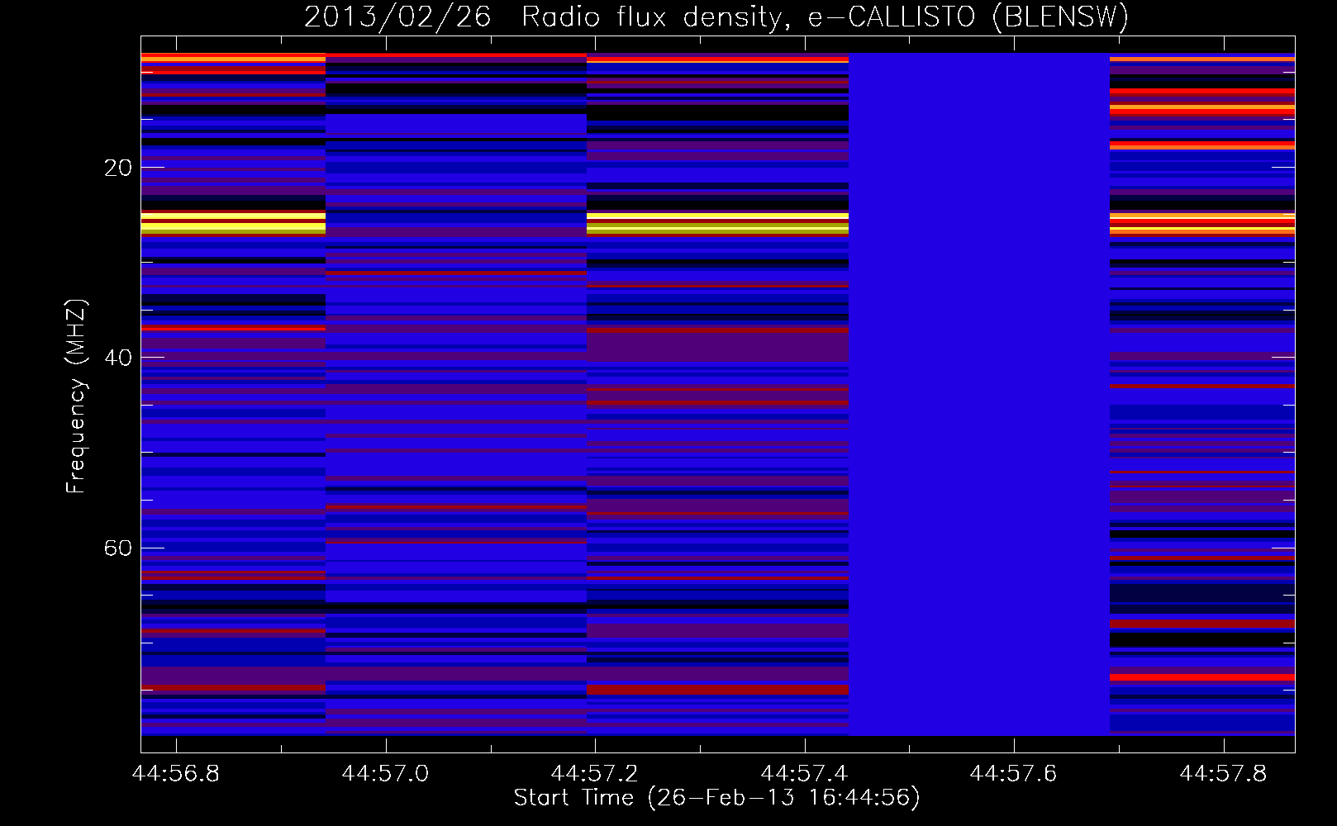Click the time tick label 44:57.6

(x=1013, y=774)
